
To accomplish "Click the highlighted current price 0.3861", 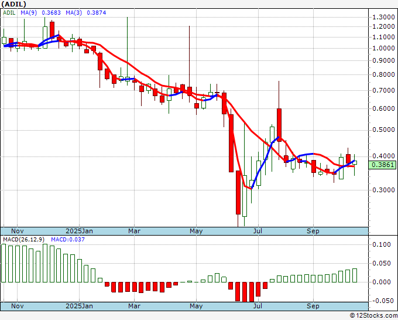I will 382,165.
